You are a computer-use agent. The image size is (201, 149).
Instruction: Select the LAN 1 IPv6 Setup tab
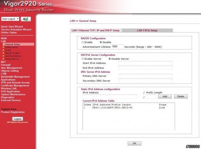tap(147, 30)
